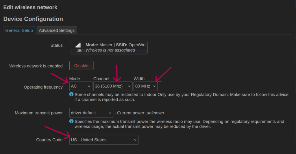This screenshot has width=296, height=154.
Task: Select the General Setup tab
Action: coord(19,30)
